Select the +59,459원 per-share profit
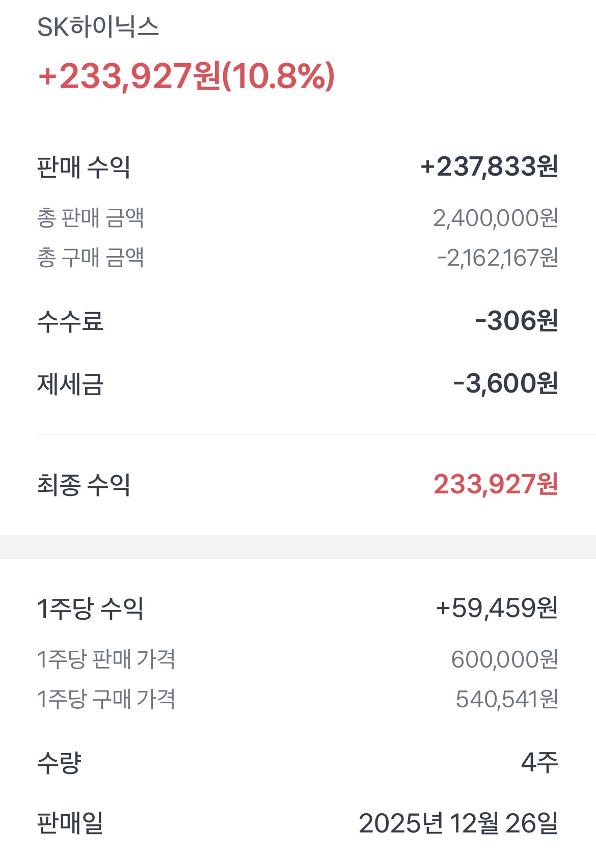The width and height of the screenshot is (596, 859). click(497, 608)
